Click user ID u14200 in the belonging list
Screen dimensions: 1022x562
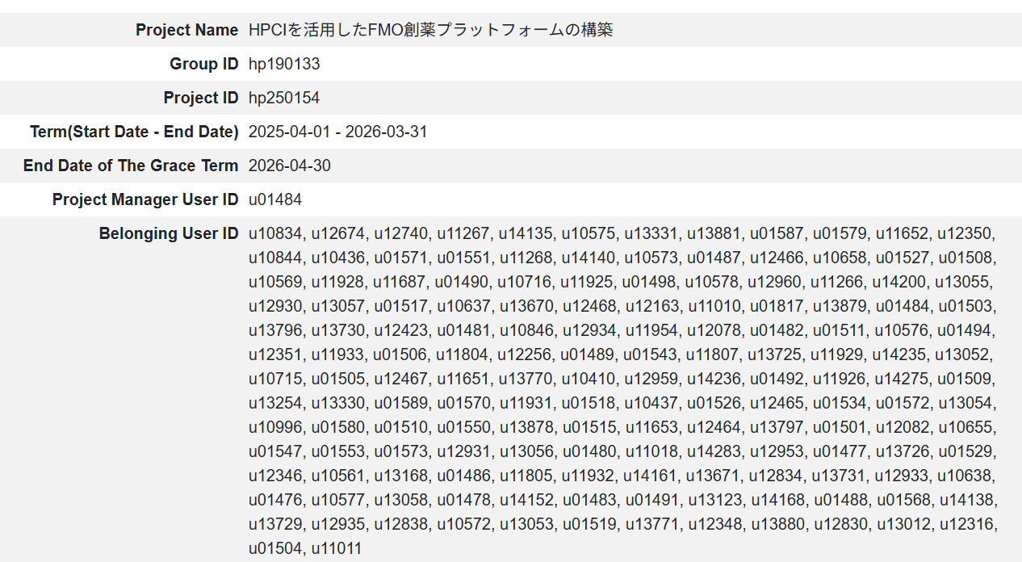[x=901, y=283]
